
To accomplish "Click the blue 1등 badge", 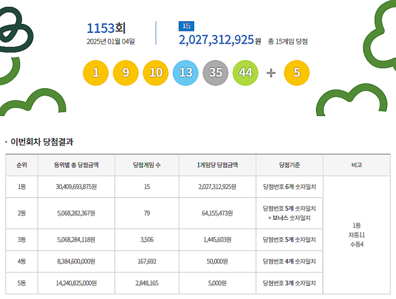I will tap(187, 26).
